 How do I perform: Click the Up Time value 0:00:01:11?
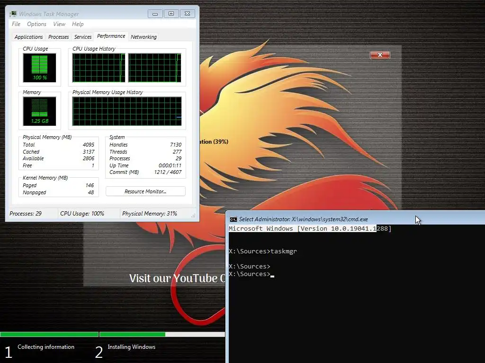(x=170, y=165)
